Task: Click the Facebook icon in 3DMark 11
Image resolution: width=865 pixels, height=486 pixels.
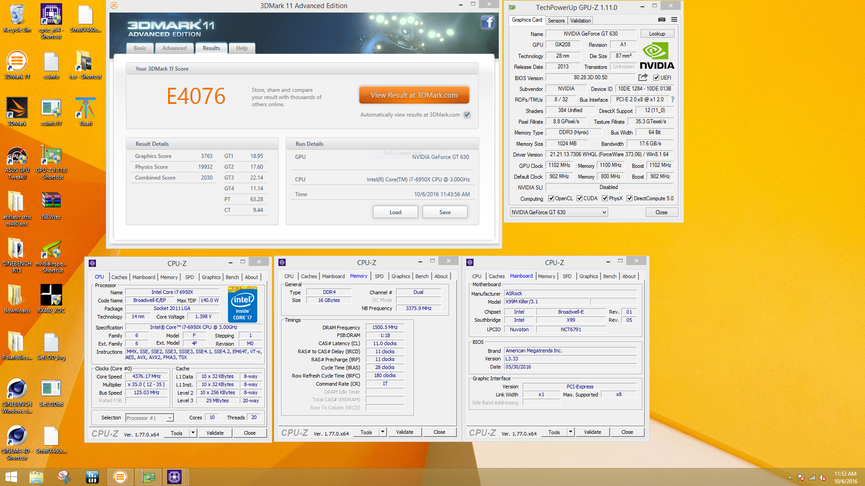Action: pyautogui.click(x=487, y=22)
